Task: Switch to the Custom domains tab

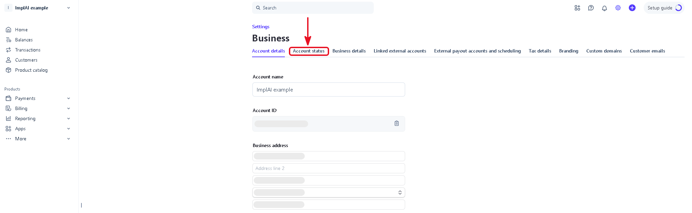Action: pyautogui.click(x=604, y=51)
